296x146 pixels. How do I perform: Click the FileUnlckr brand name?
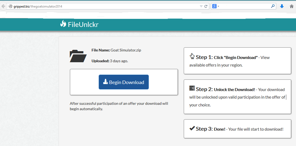pos(83,25)
